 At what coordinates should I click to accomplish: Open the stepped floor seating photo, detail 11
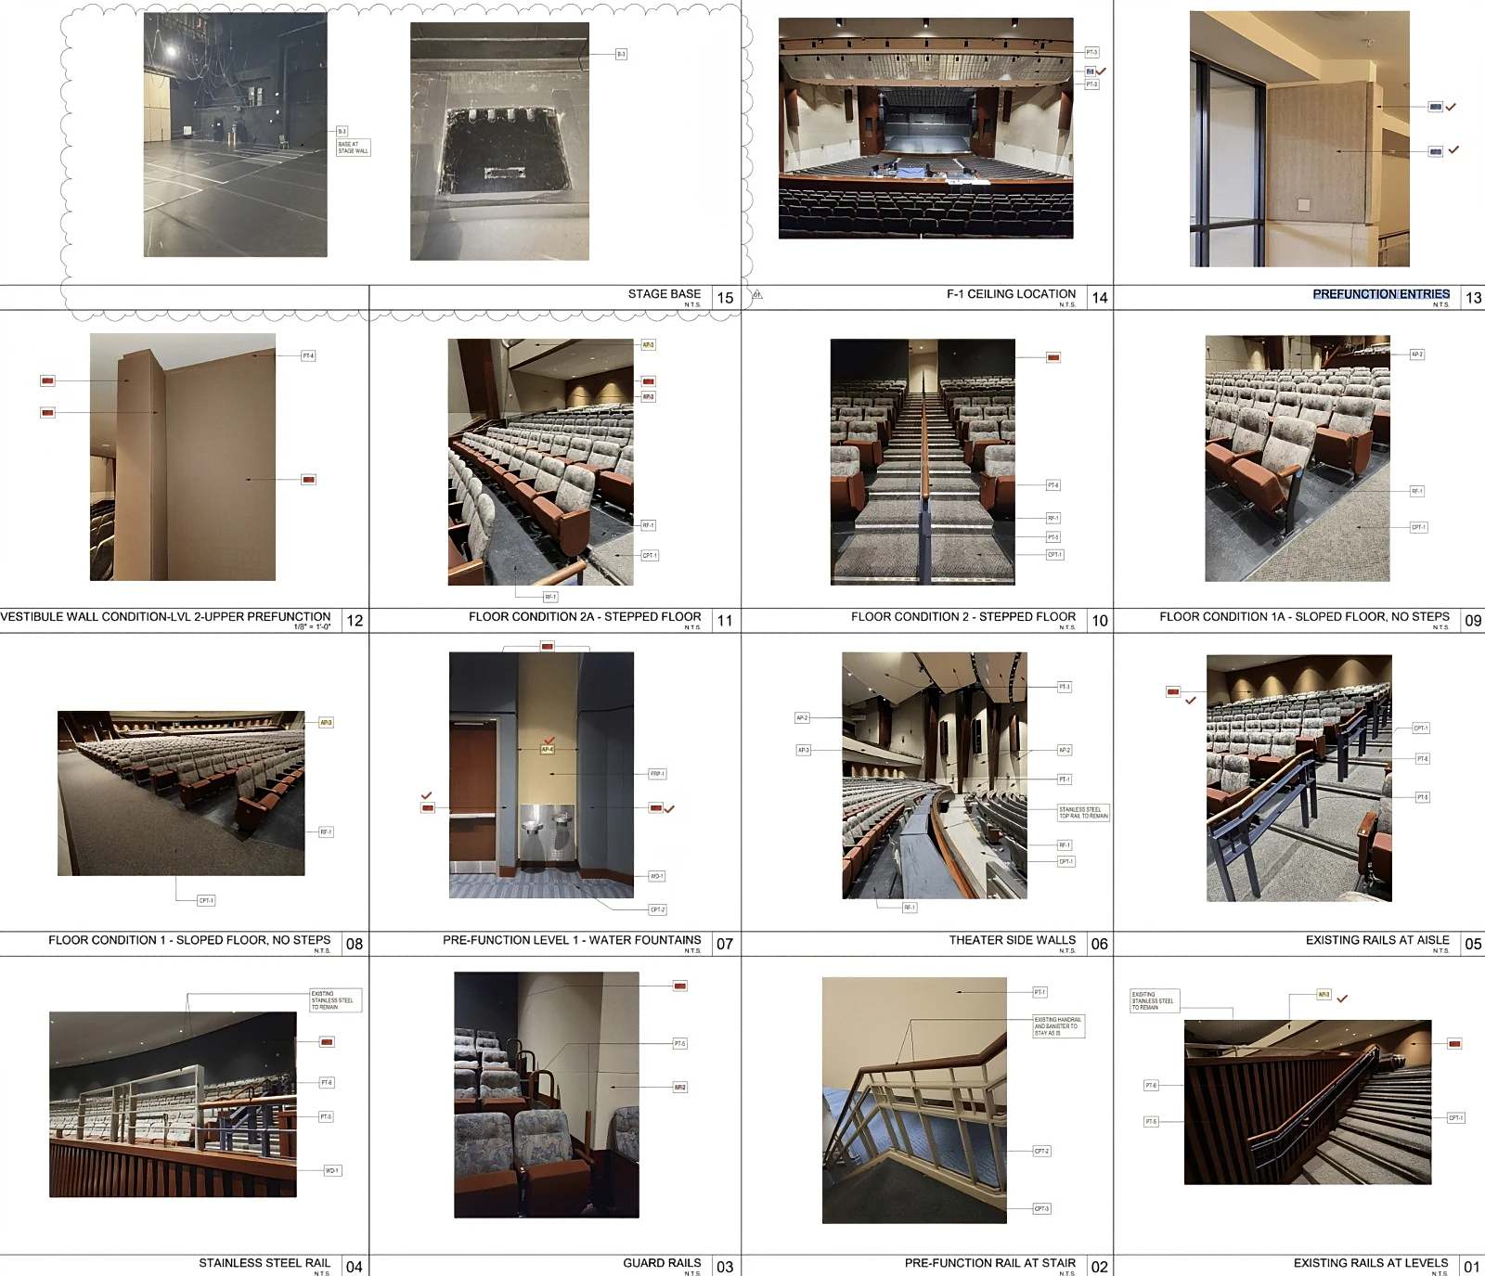(541, 462)
